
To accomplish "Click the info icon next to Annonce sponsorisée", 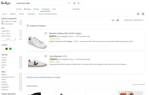I will 144,85.
